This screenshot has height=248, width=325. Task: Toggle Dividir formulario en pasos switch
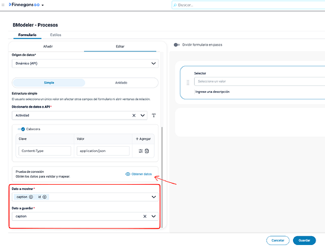[176, 45]
